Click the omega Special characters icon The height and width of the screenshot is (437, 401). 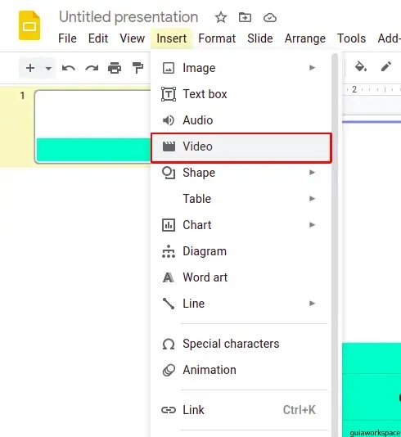coord(169,345)
